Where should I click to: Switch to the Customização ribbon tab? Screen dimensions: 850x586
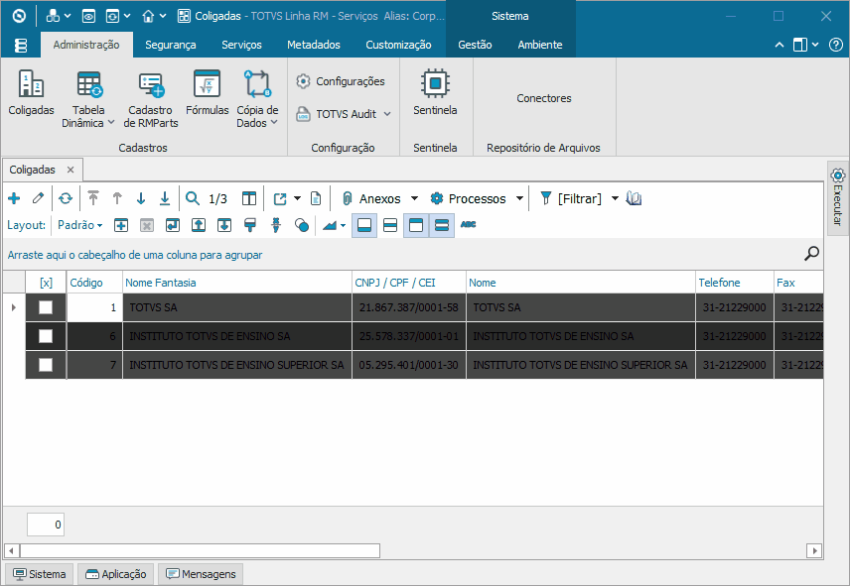point(398,45)
